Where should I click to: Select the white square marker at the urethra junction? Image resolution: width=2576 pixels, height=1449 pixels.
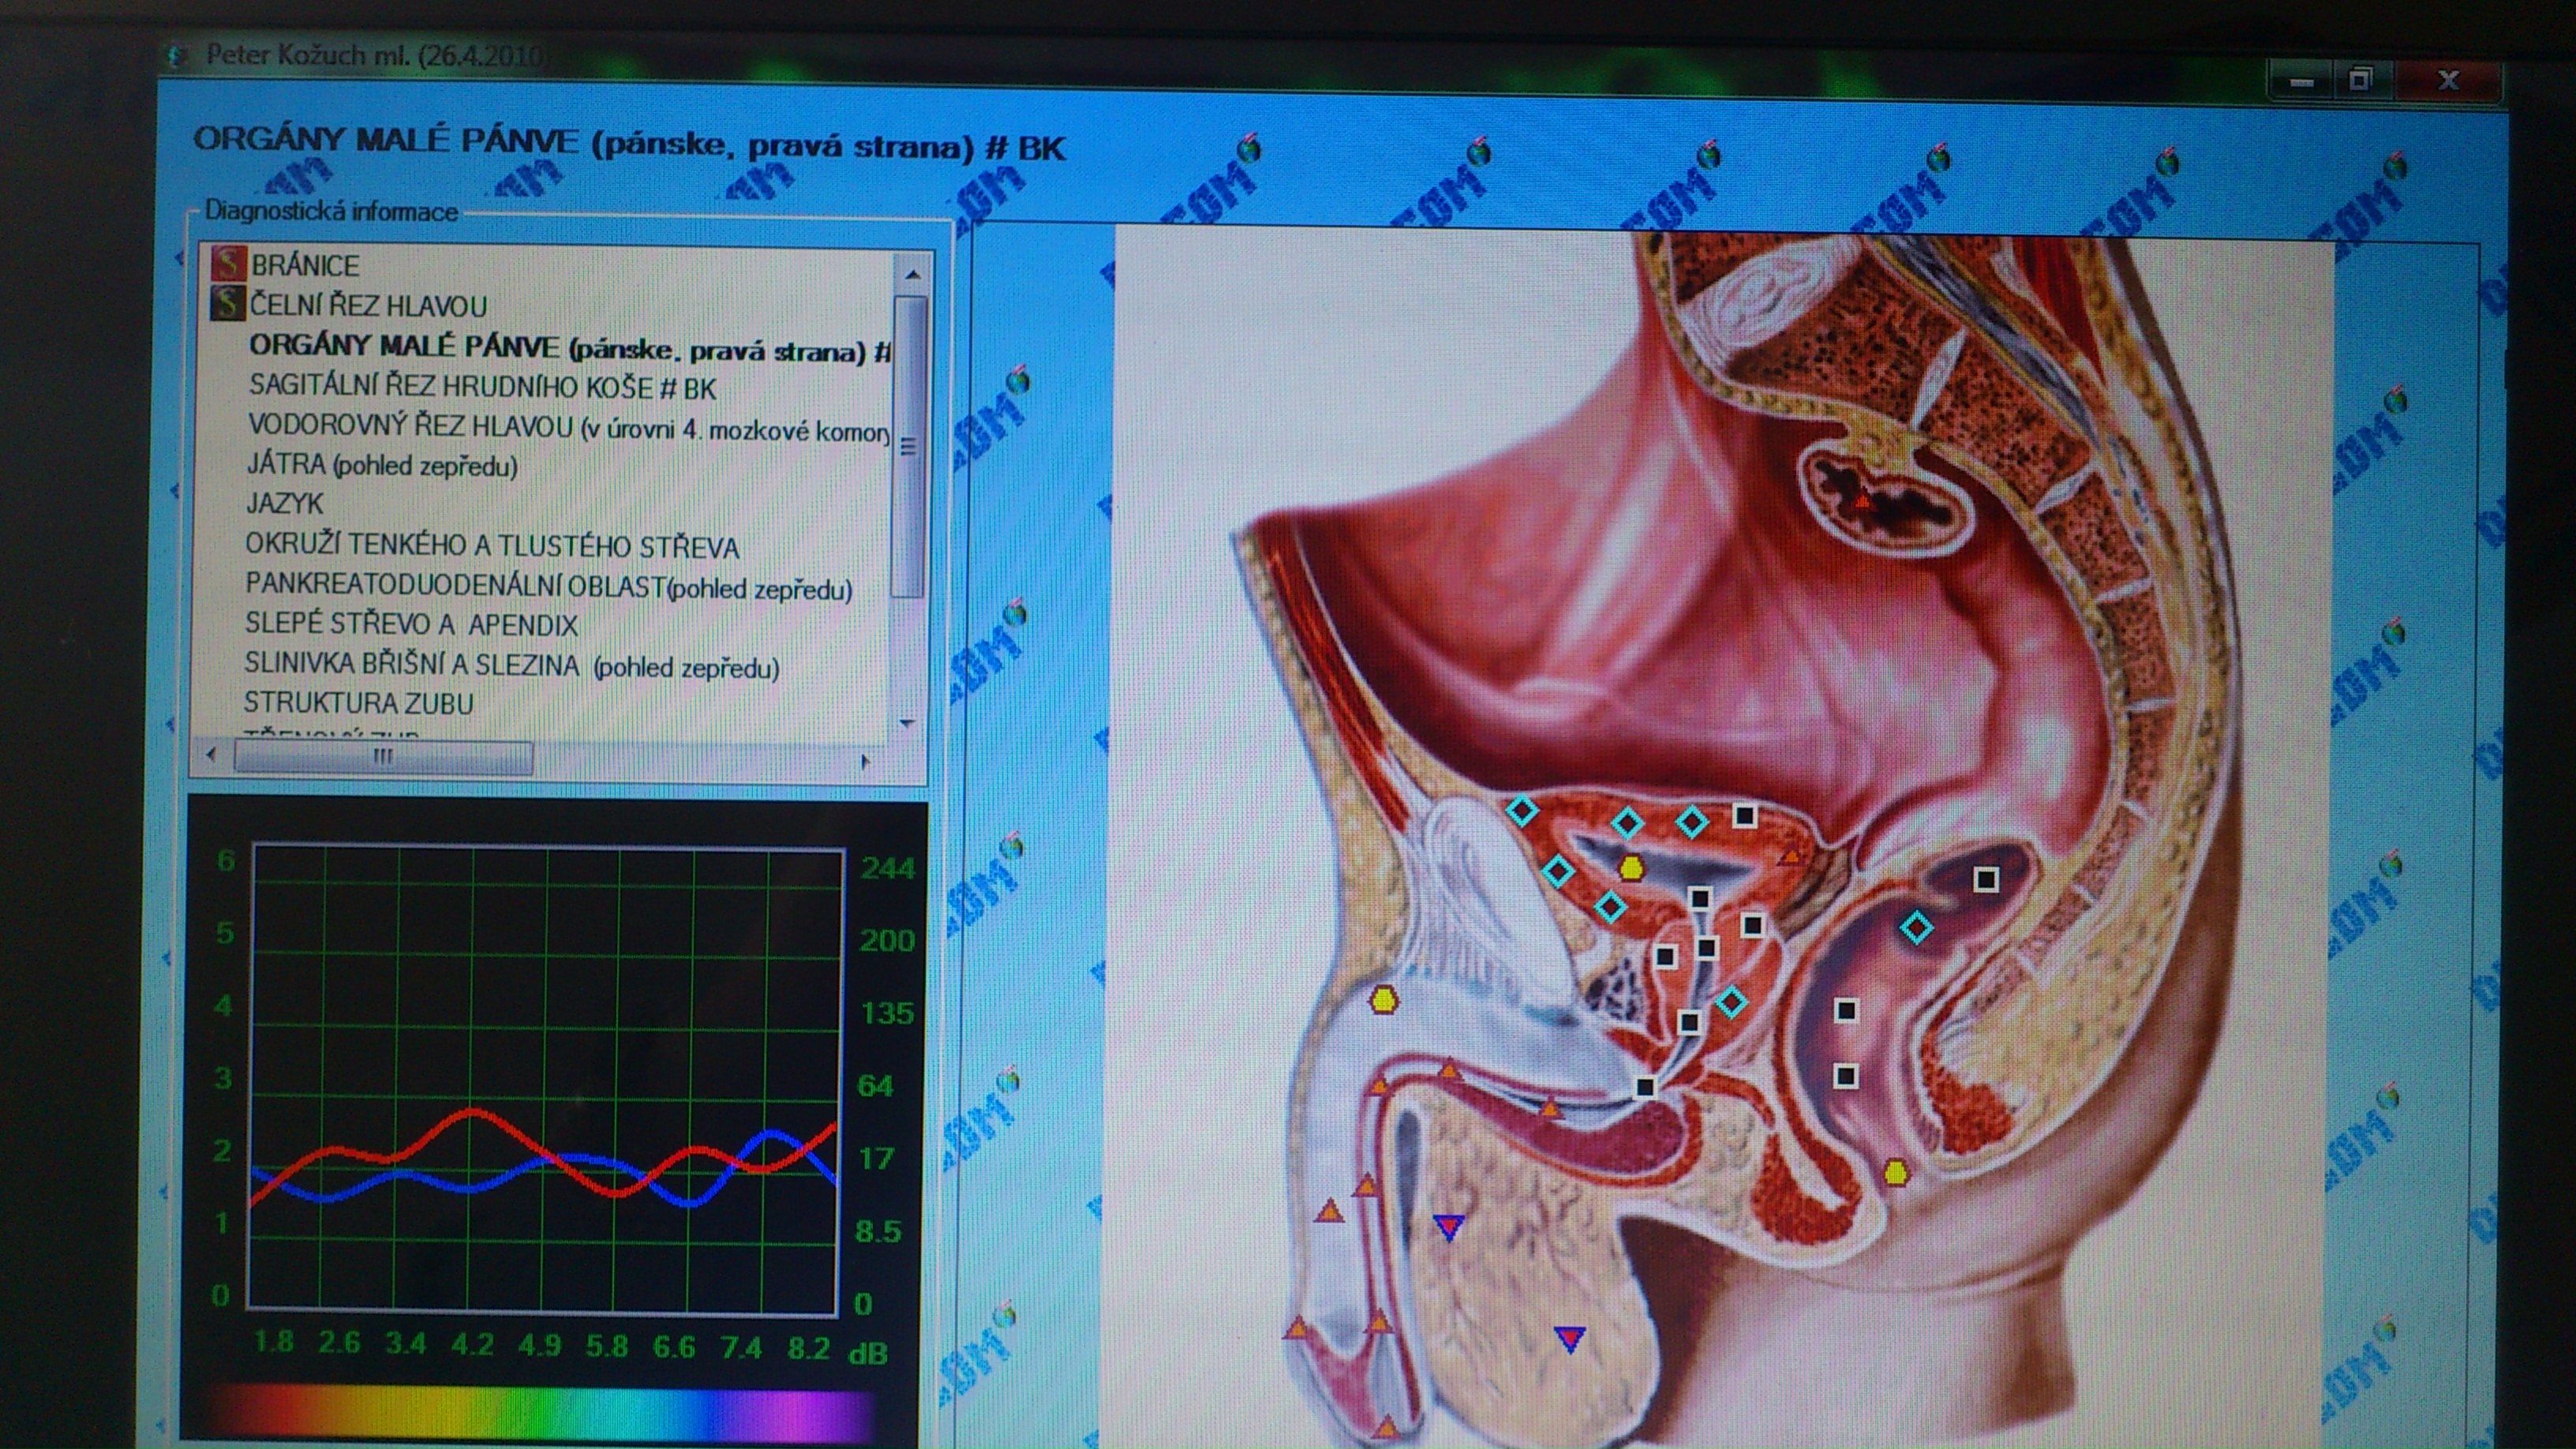pos(1645,1087)
